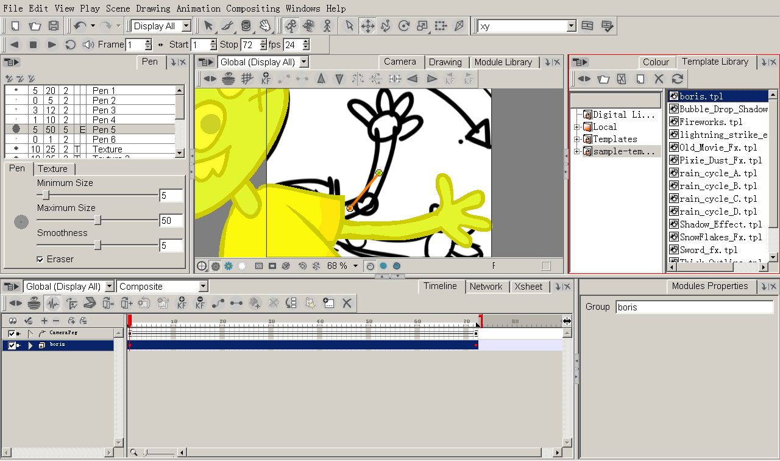The width and height of the screenshot is (780, 461).
Task: Select the Scale tool icon
Action: 422,26
